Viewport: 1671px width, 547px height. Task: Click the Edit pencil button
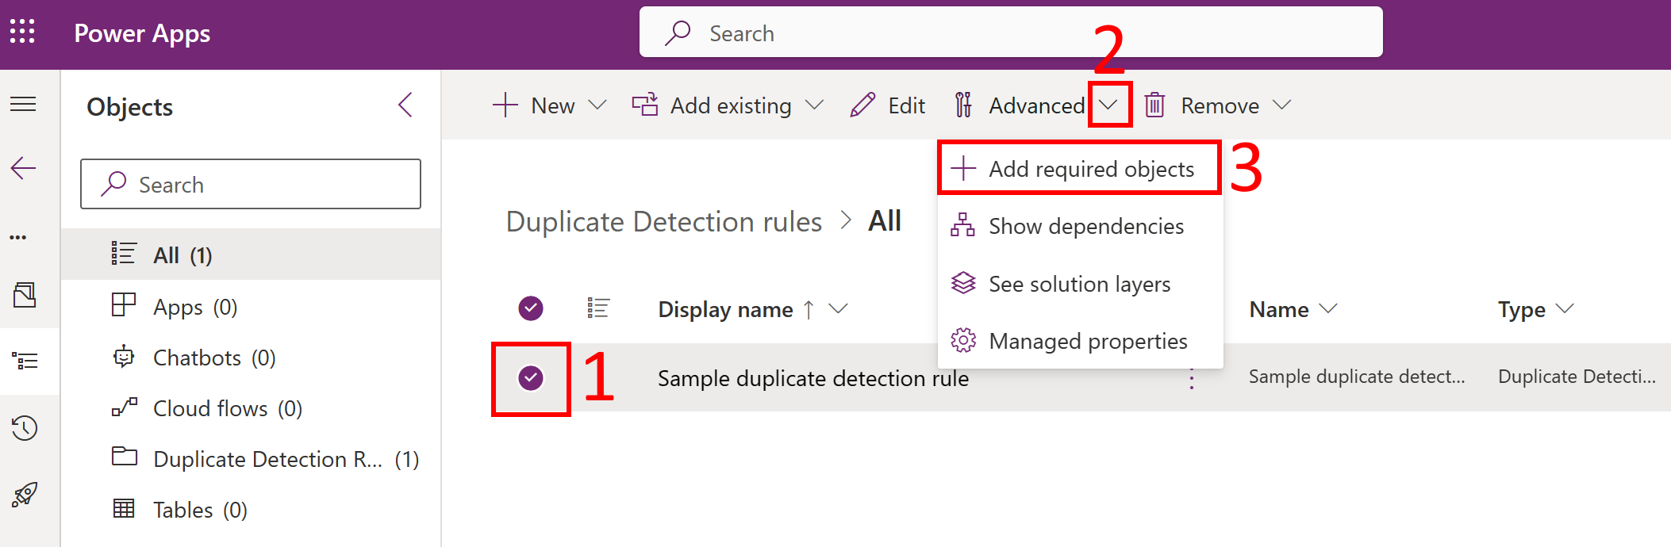(887, 105)
